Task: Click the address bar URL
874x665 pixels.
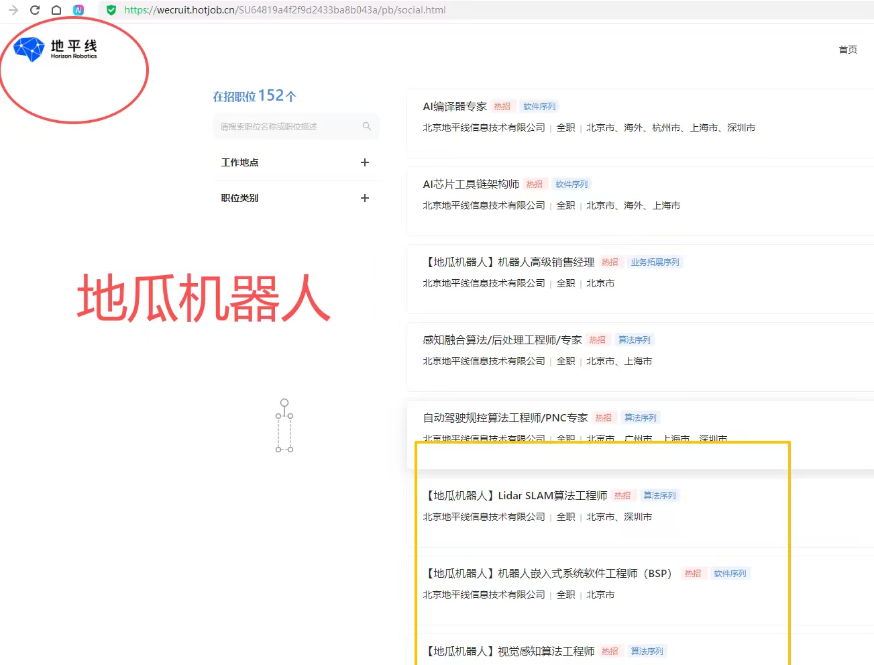Action: [x=285, y=10]
